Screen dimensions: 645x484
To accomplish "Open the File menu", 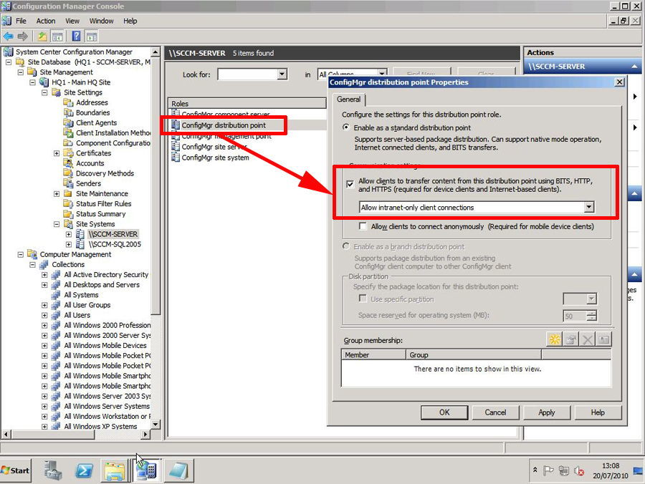I will coord(21,21).
